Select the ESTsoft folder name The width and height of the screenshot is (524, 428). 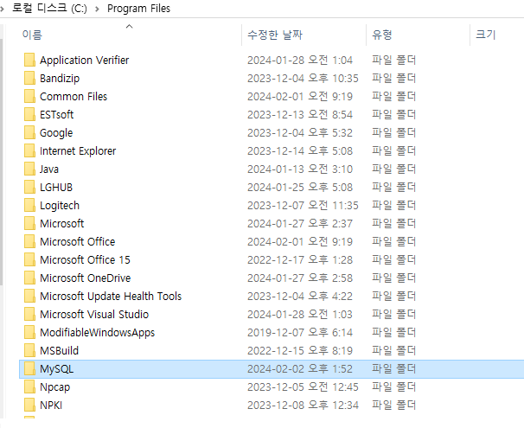click(56, 115)
